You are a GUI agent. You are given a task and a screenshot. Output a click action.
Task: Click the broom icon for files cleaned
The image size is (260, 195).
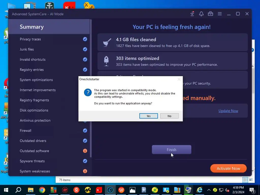tap(107, 42)
